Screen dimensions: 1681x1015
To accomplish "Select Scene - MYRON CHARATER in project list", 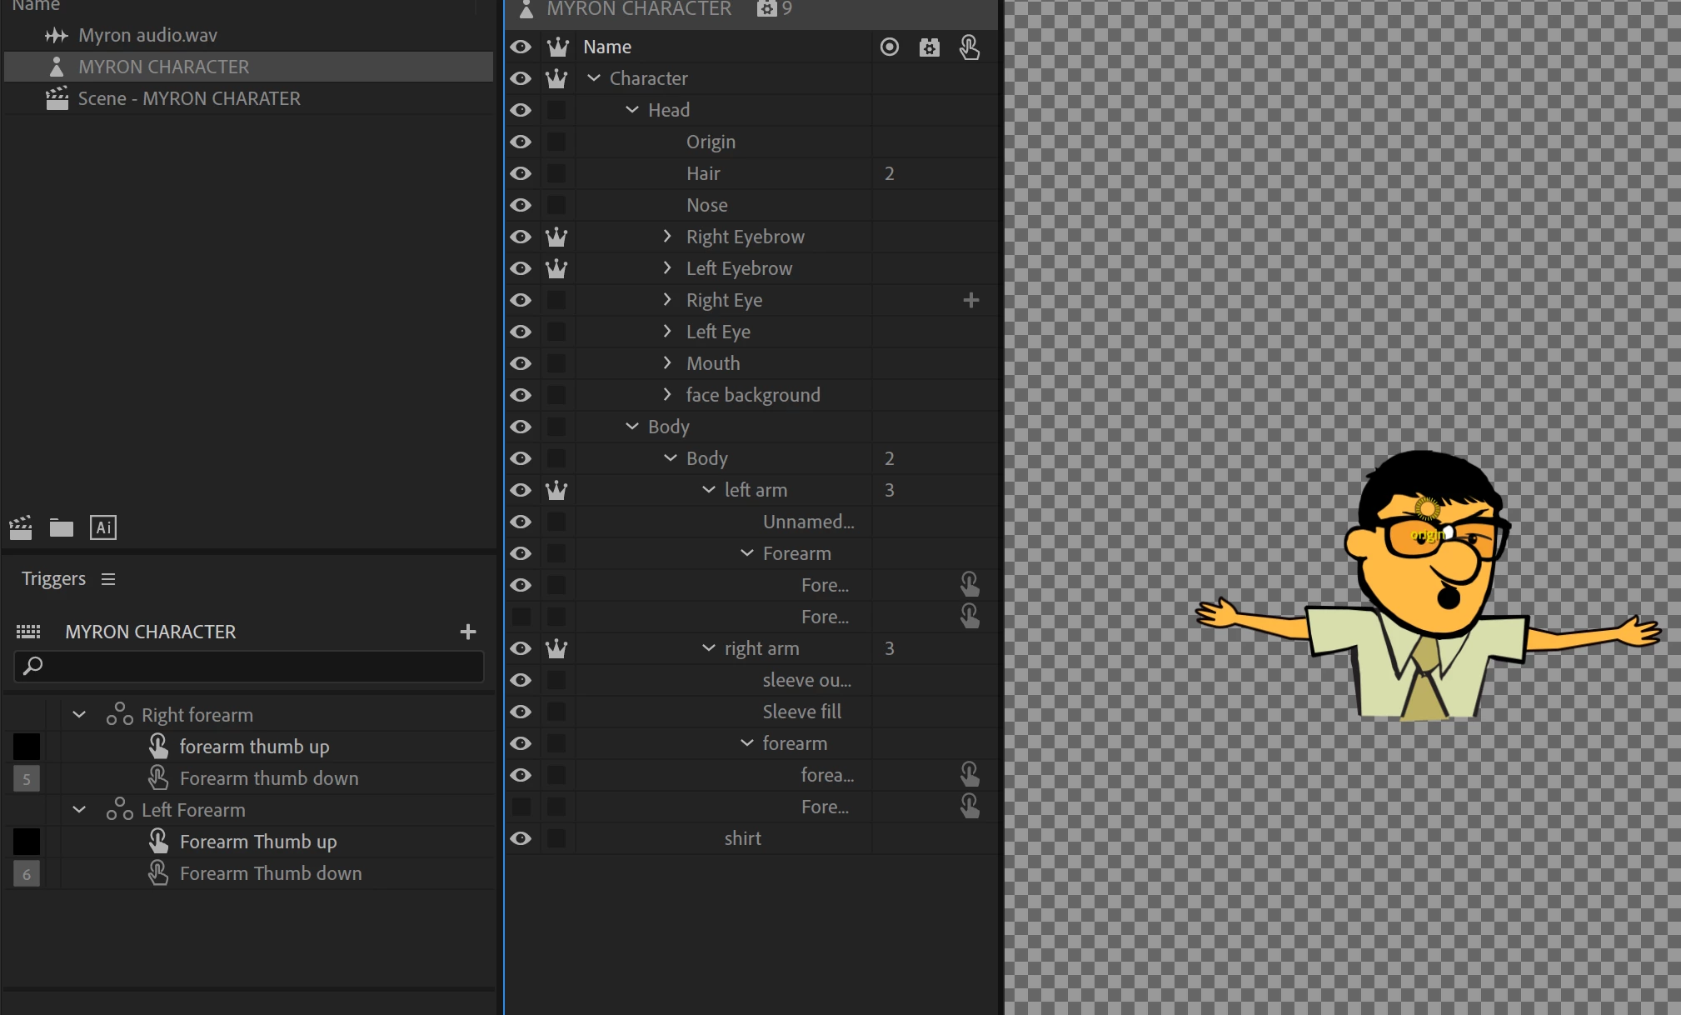I will 189,98.
